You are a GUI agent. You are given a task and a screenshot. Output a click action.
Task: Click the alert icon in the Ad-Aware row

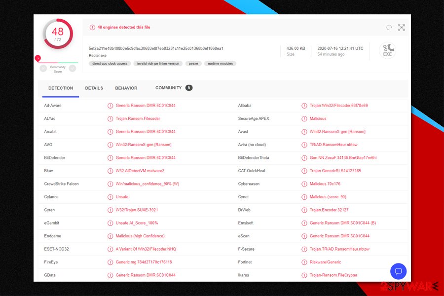click(110, 106)
